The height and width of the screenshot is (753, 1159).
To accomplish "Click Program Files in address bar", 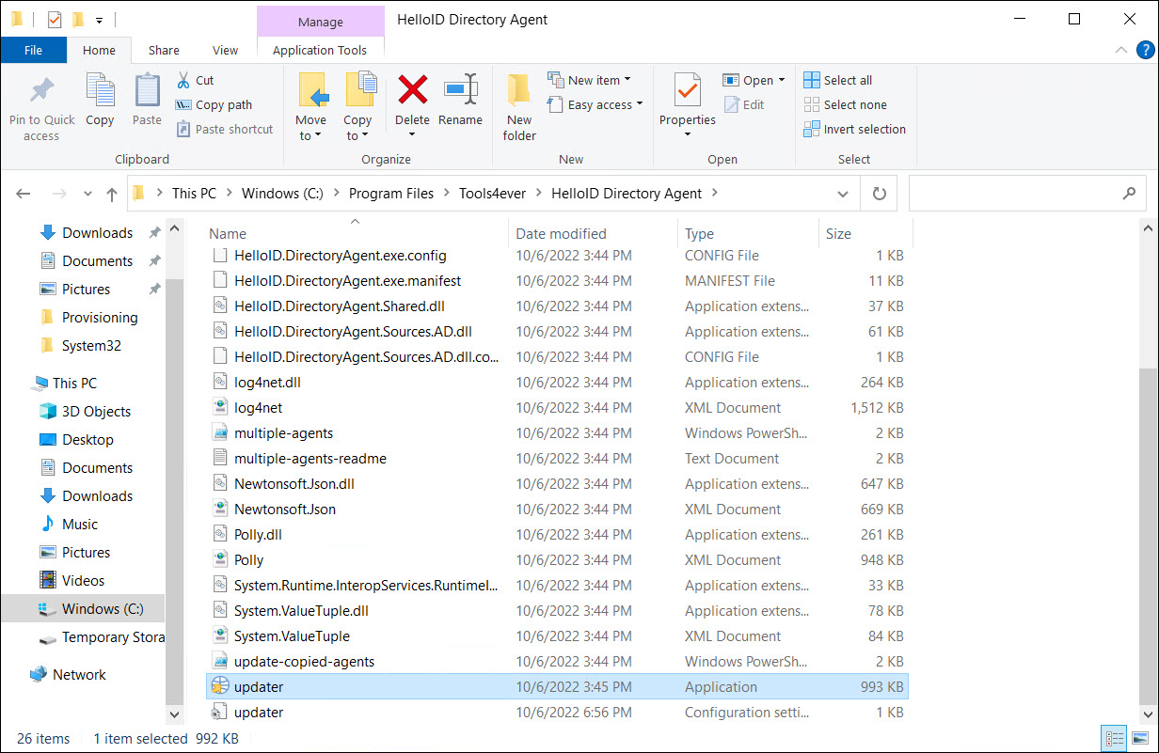I will tap(391, 194).
